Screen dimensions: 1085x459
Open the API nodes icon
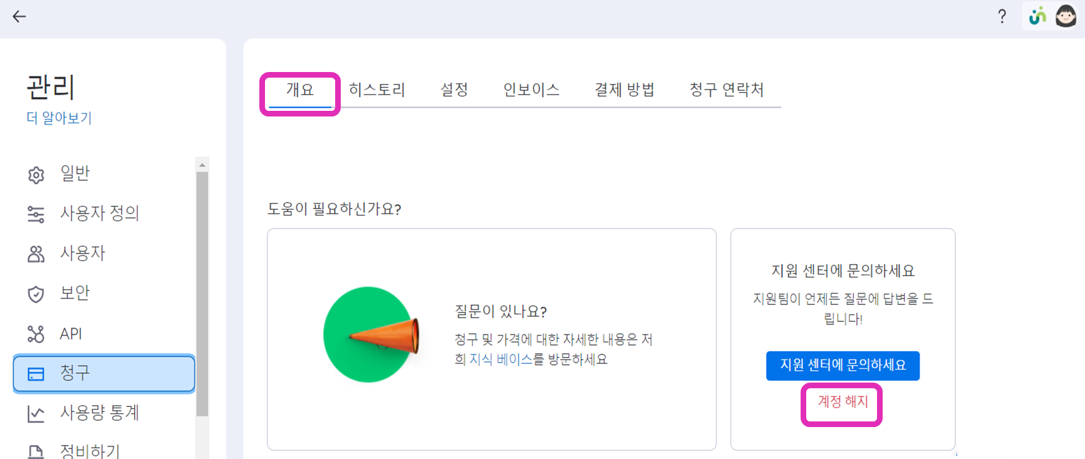(x=36, y=334)
